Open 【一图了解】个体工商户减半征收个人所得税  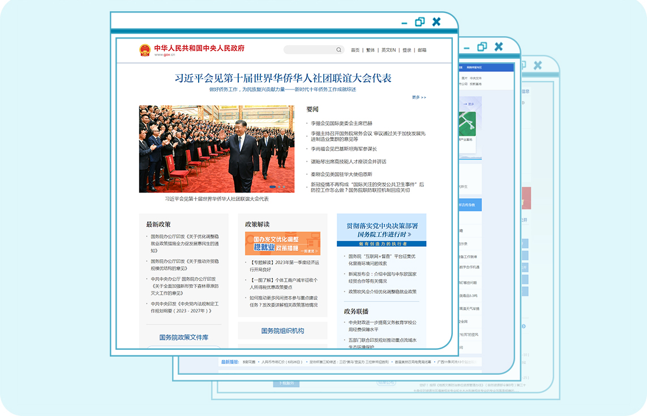pos(284,284)
